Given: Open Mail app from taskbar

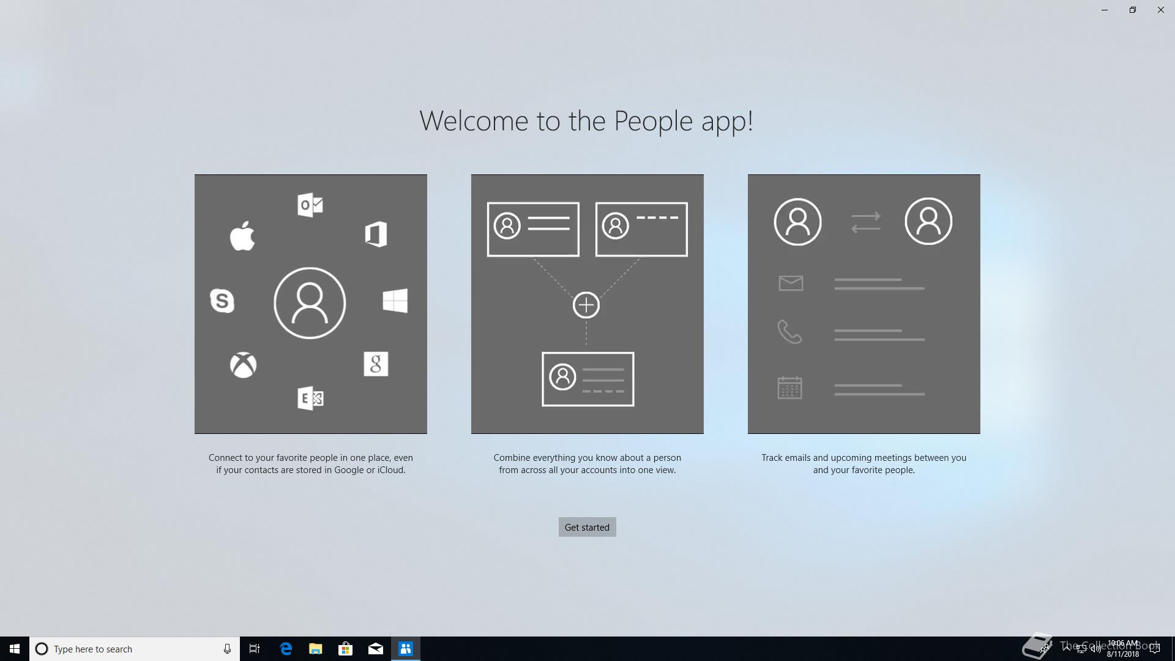Looking at the screenshot, I should click(x=376, y=649).
